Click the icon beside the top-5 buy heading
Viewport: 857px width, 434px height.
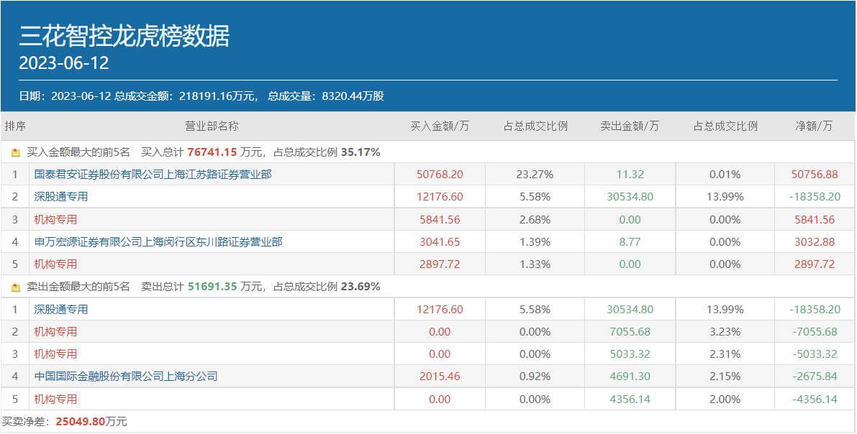pyautogui.click(x=16, y=152)
